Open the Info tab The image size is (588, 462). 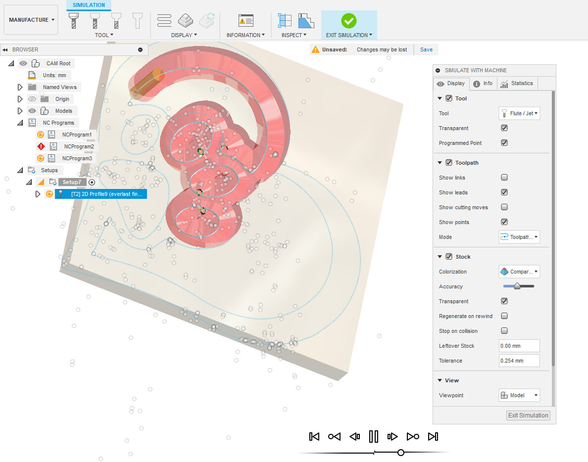tap(483, 83)
